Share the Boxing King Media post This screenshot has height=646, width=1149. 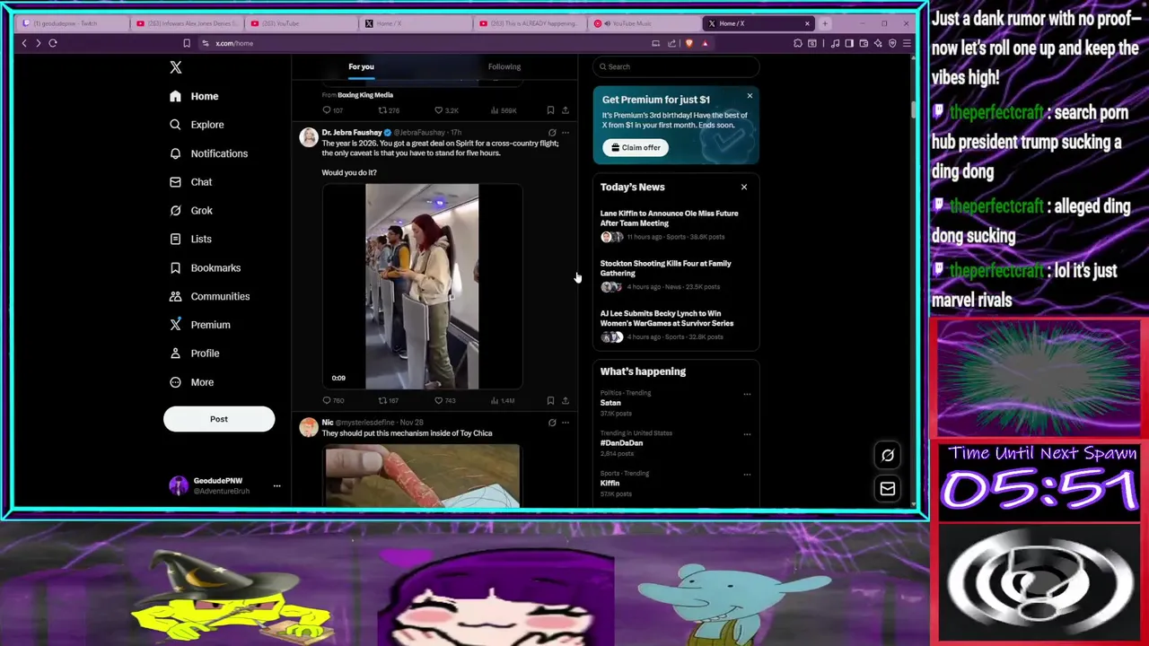point(565,110)
